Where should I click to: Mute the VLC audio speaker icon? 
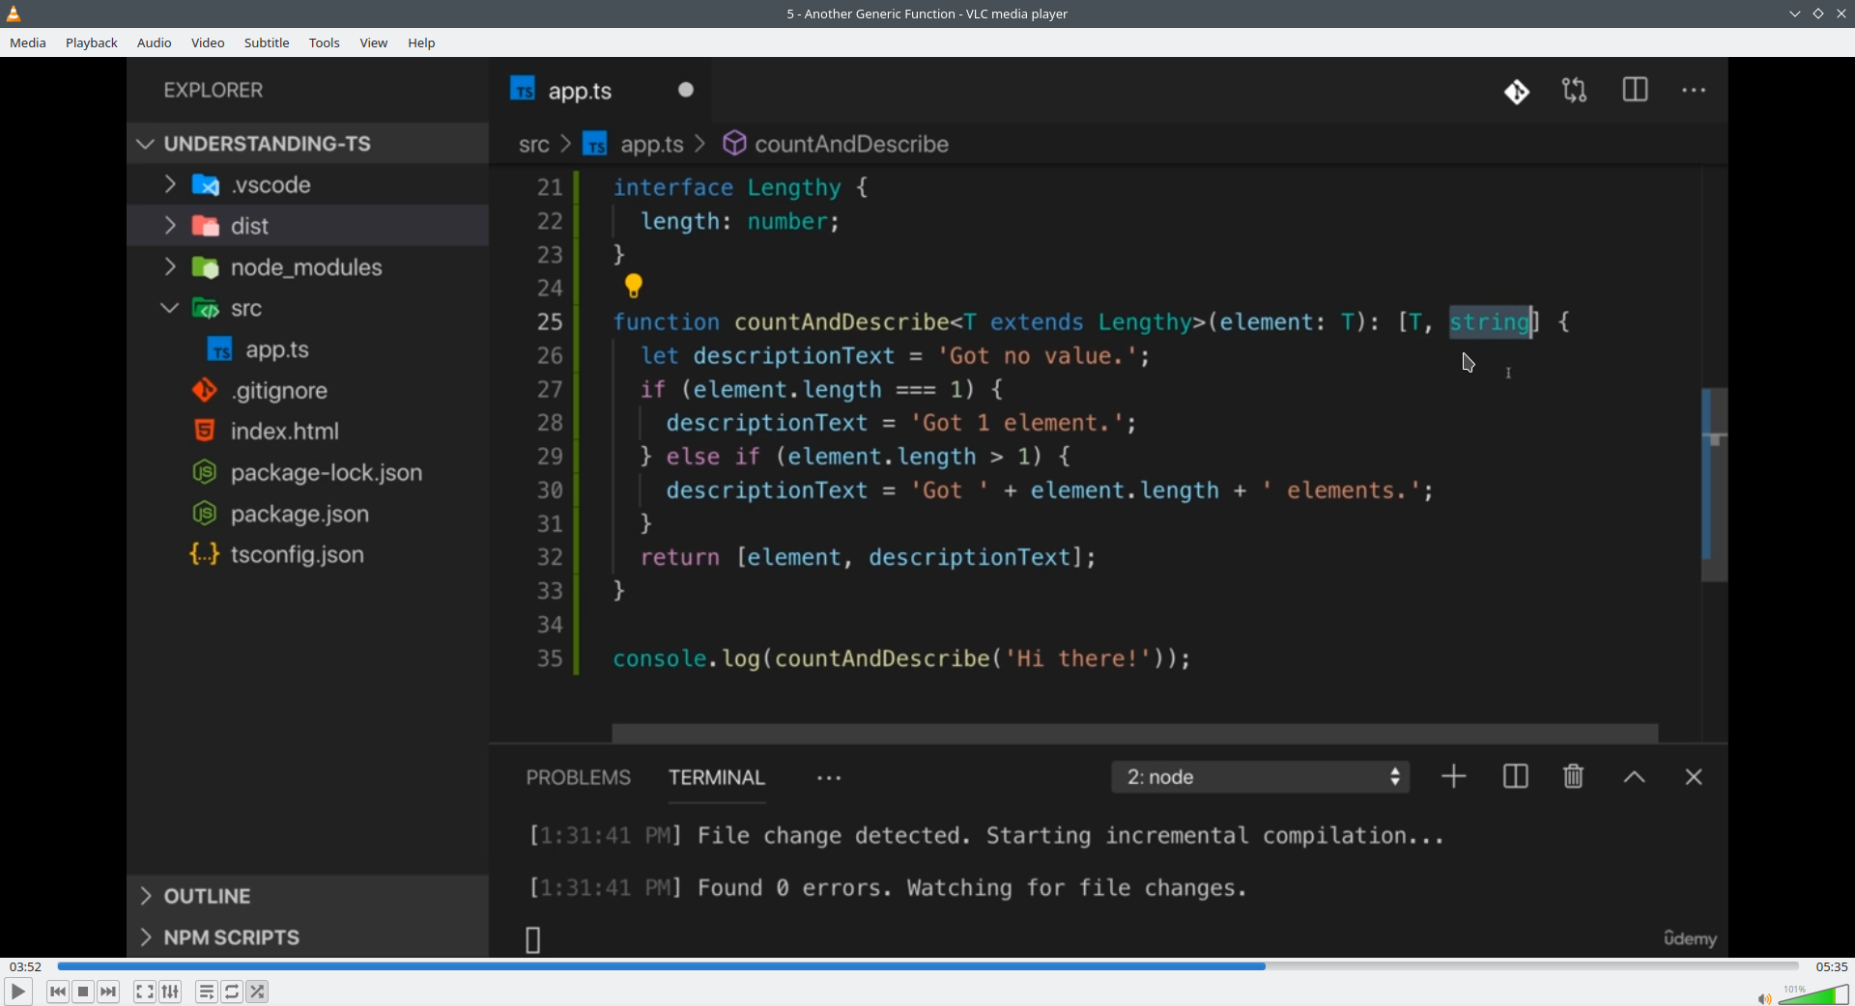[1764, 997]
